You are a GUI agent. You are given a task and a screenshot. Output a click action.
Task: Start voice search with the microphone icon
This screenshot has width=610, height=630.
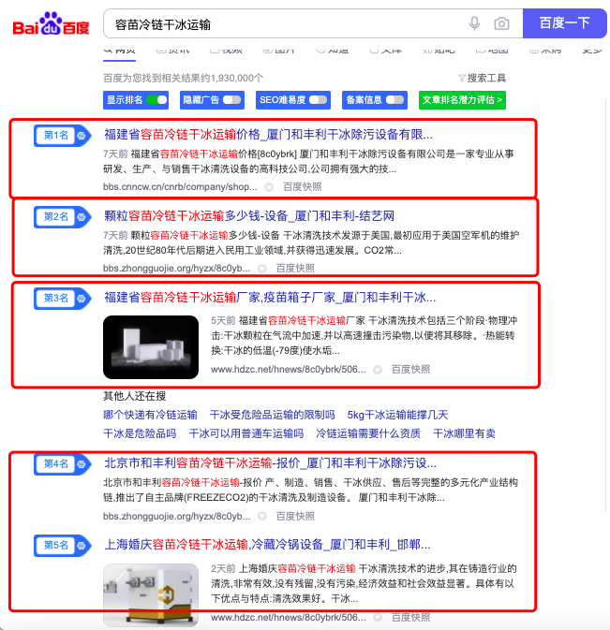(x=474, y=23)
